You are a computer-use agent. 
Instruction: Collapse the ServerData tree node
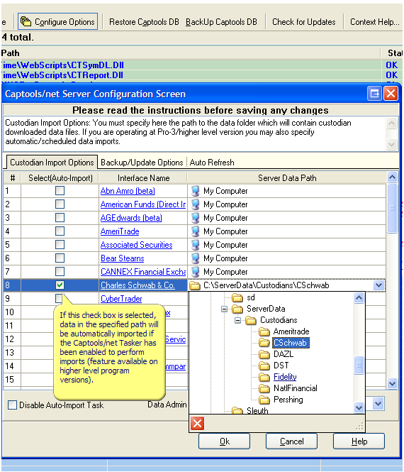click(224, 309)
